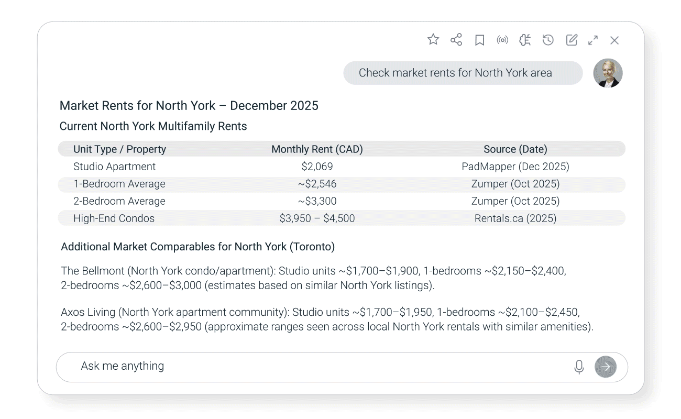Select the High-End Condos table row

pyautogui.click(x=342, y=218)
